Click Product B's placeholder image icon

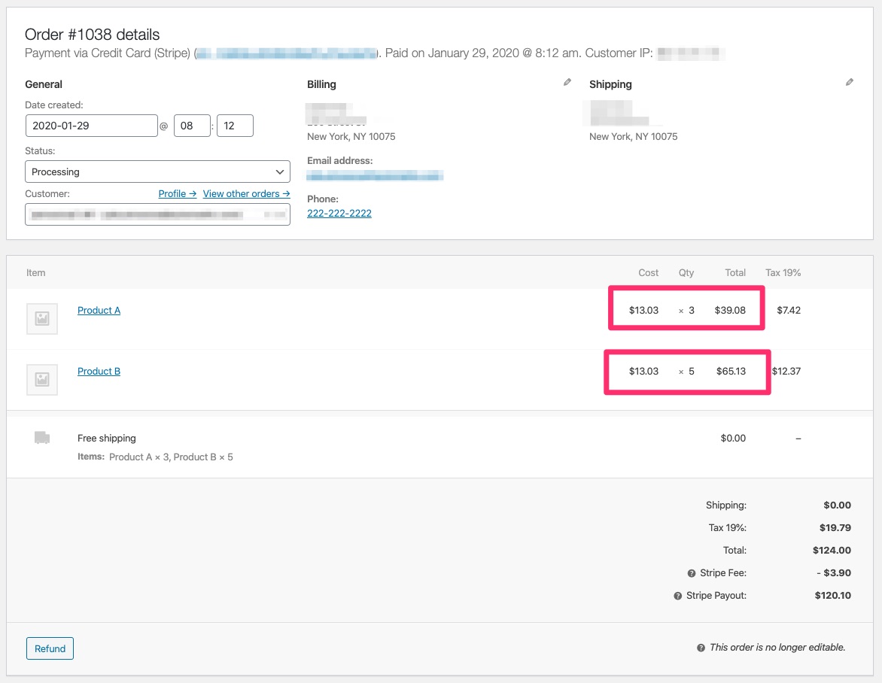click(x=41, y=379)
